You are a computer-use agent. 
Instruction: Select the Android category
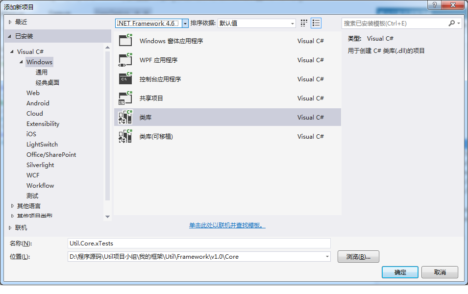tap(38, 103)
